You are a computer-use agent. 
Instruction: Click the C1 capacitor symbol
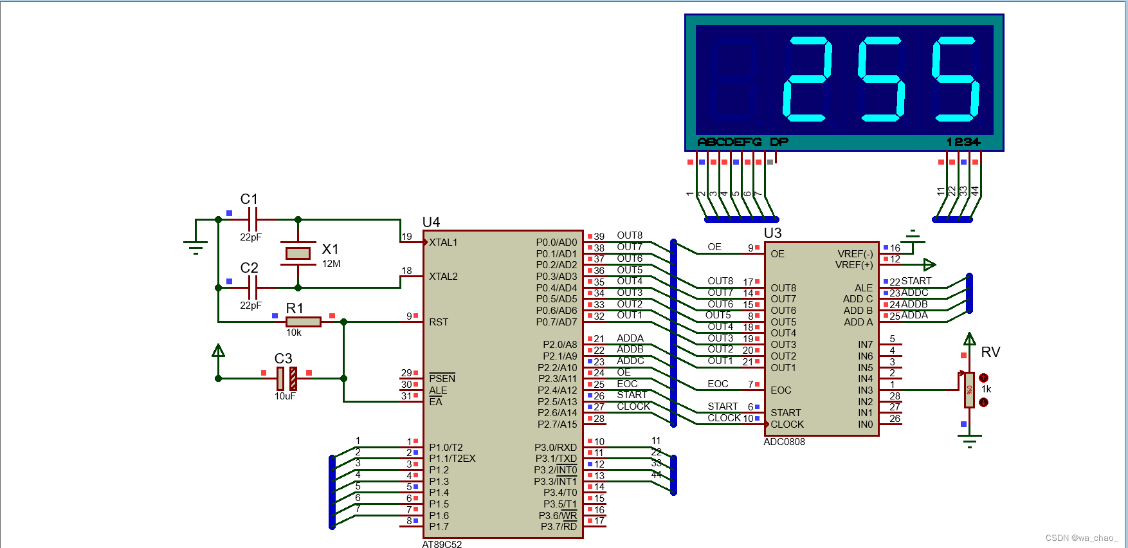coord(252,219)
